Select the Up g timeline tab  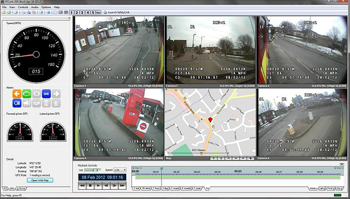pyautogui.click(x=340, y=189)
